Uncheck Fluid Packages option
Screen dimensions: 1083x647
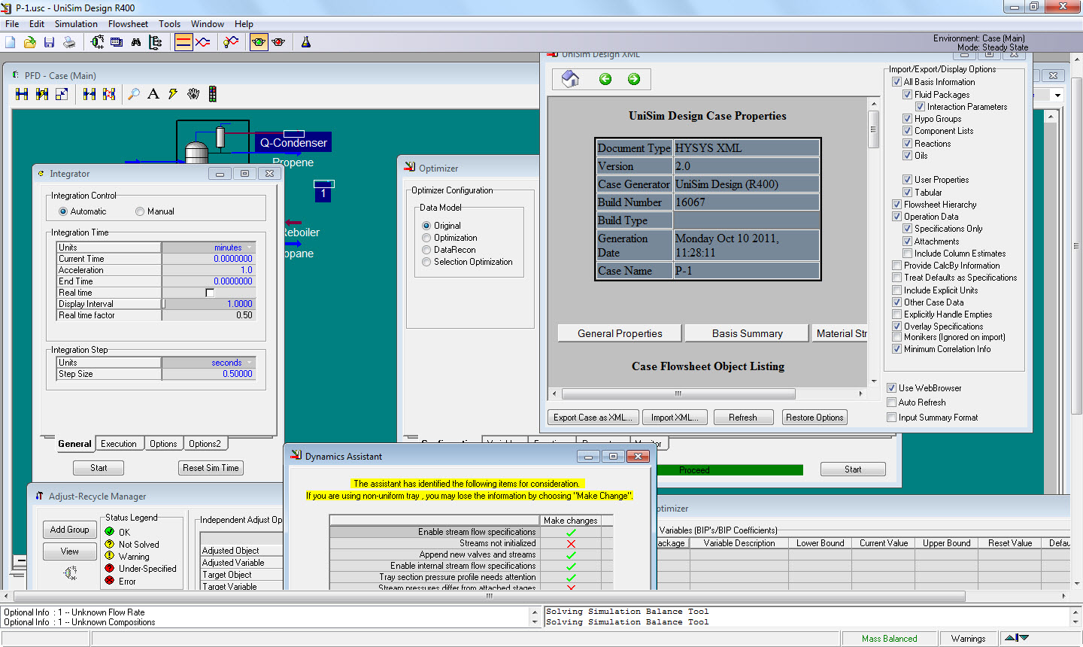coord(907,95)
